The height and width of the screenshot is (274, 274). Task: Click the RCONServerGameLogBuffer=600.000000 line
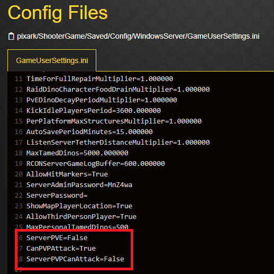pos(96,164)
